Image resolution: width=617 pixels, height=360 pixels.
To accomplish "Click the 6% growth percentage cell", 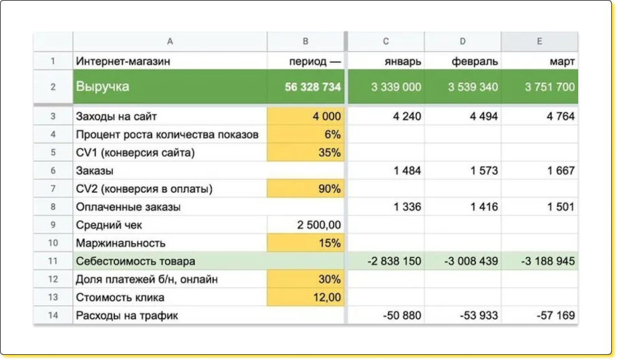I will [x=305, y=135].
